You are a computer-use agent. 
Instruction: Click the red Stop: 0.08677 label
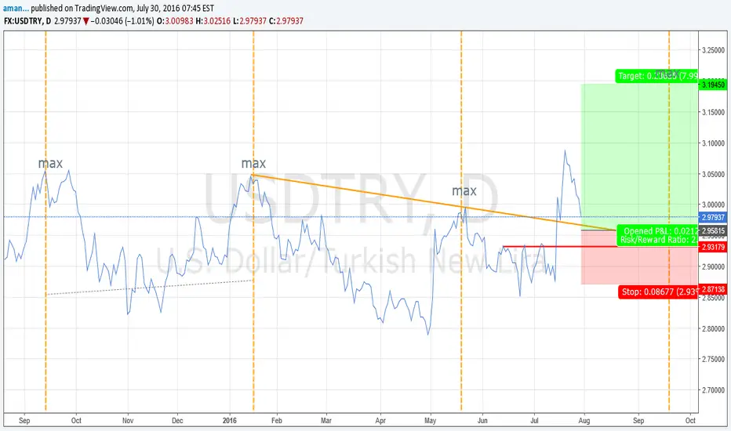(658, 292)
